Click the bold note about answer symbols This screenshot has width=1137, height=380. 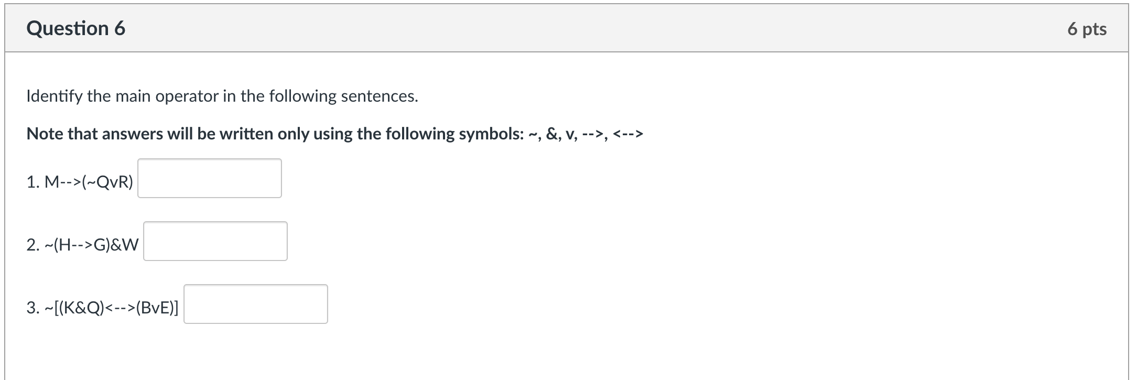pos(335,134)
